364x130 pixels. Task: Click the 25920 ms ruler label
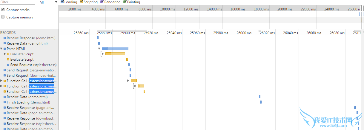pyautogui.click(x=151, y=33)
